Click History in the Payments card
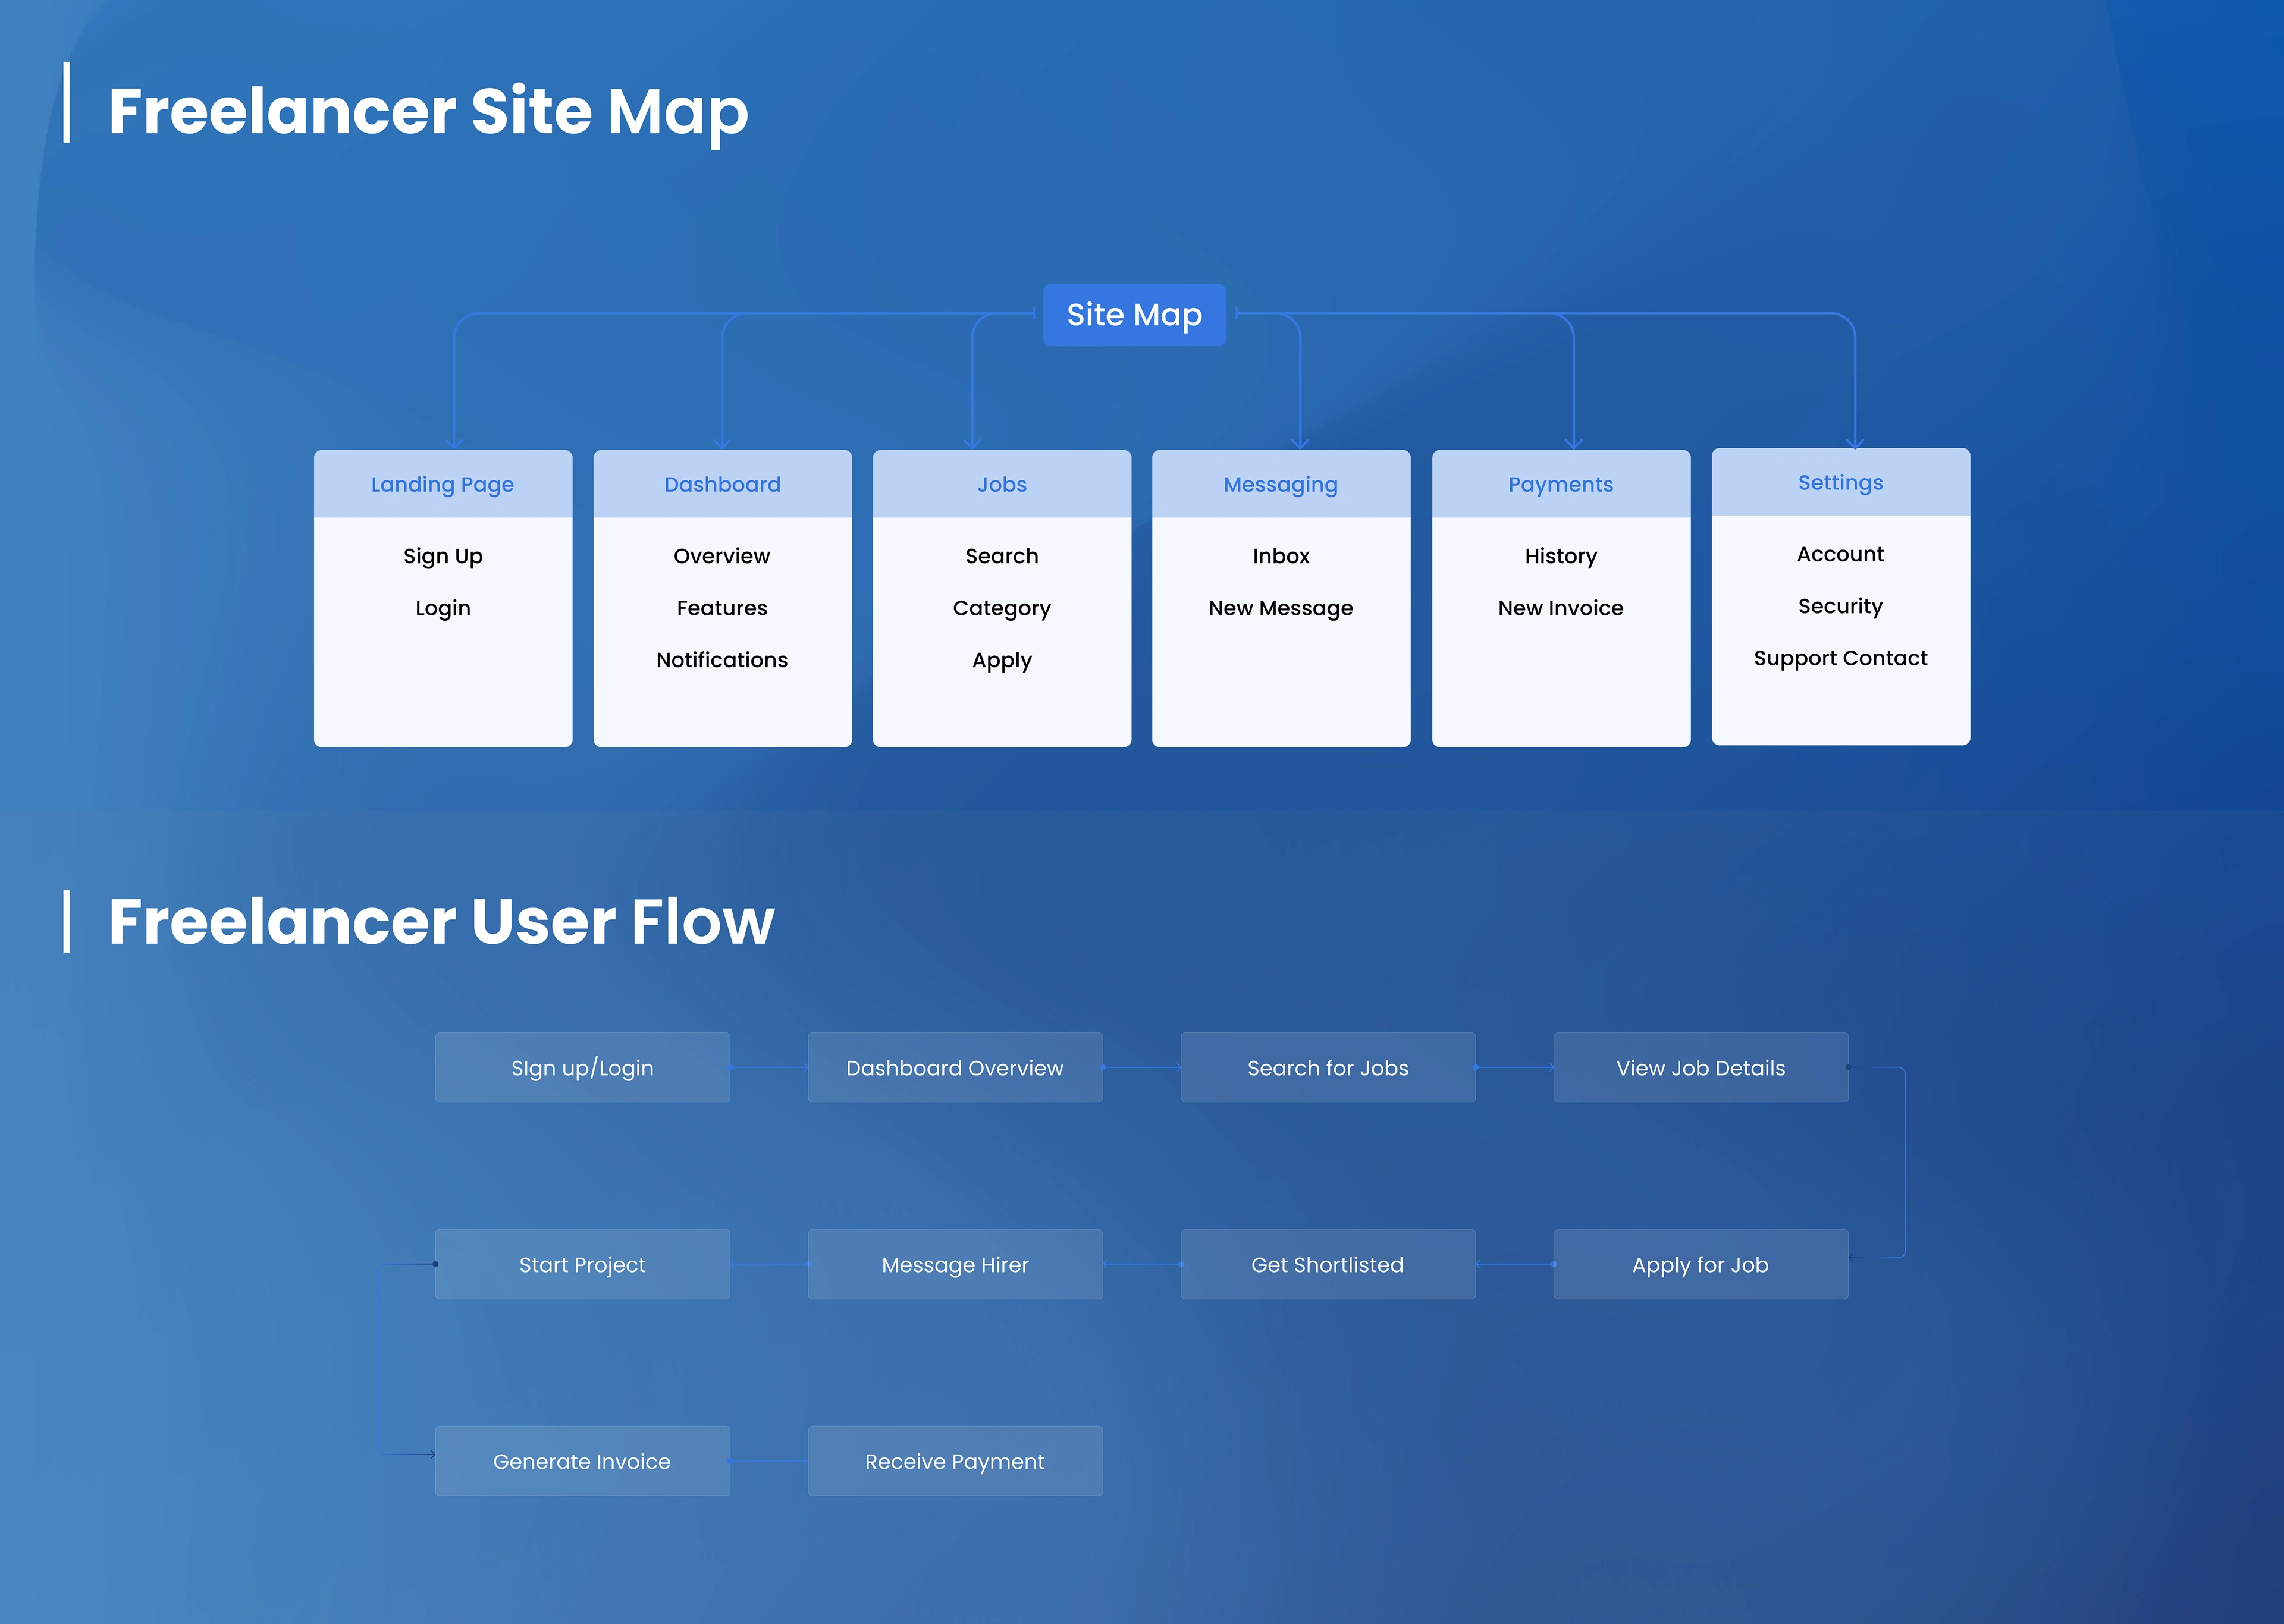Image resolution: width=2284 pixels, height=1624 pixels. (x=1561, y=556)
